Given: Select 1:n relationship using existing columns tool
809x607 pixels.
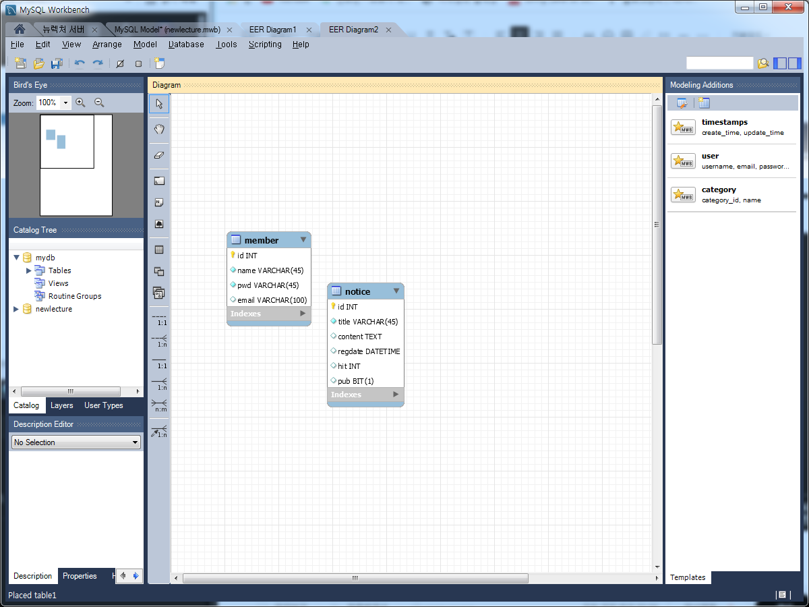Looking at the screenshot, I should 159,432.
